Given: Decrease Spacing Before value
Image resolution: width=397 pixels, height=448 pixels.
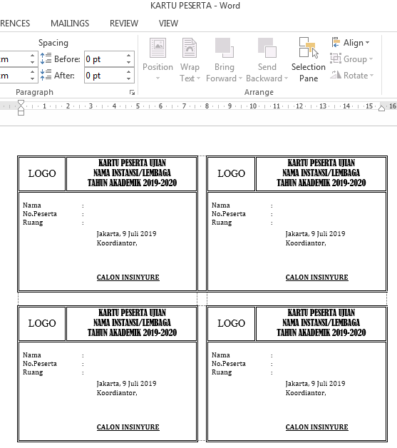Looking at the screenshot, I should coord(129,62).
